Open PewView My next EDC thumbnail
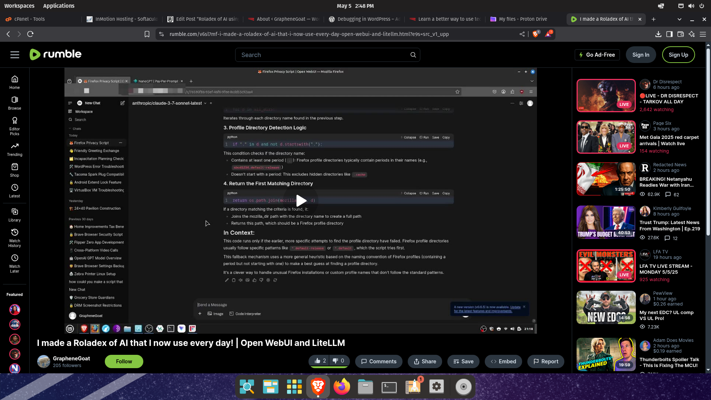This screenshot has height=400, width=711. click(x=606, y=307)
